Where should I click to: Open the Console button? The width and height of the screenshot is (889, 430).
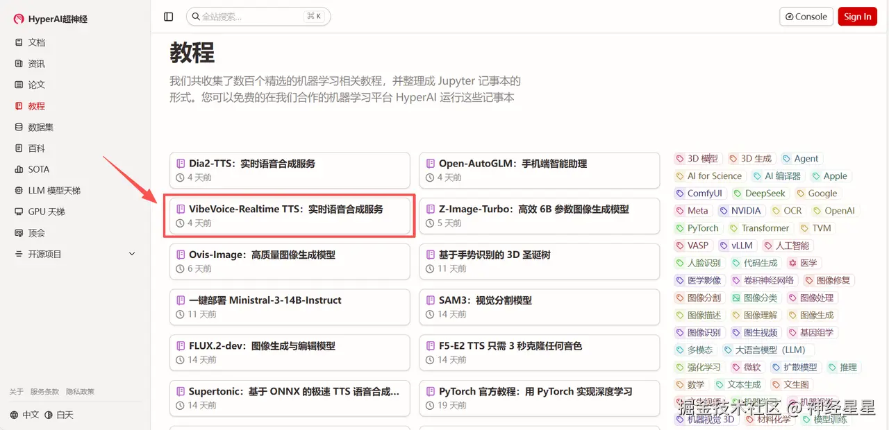click(x=806, y=17)
